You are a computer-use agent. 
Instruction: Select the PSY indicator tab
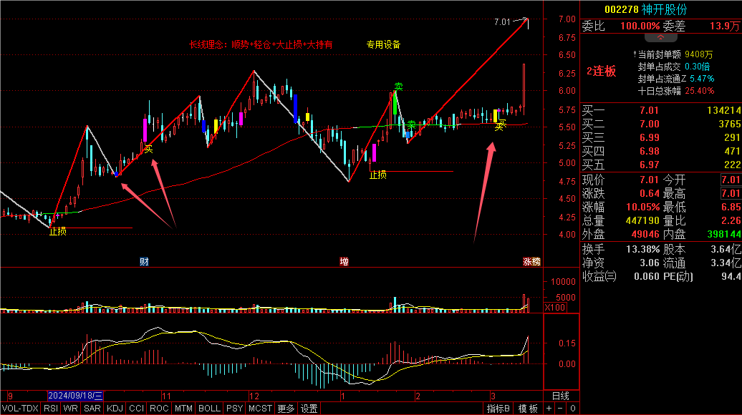(234, 409)
